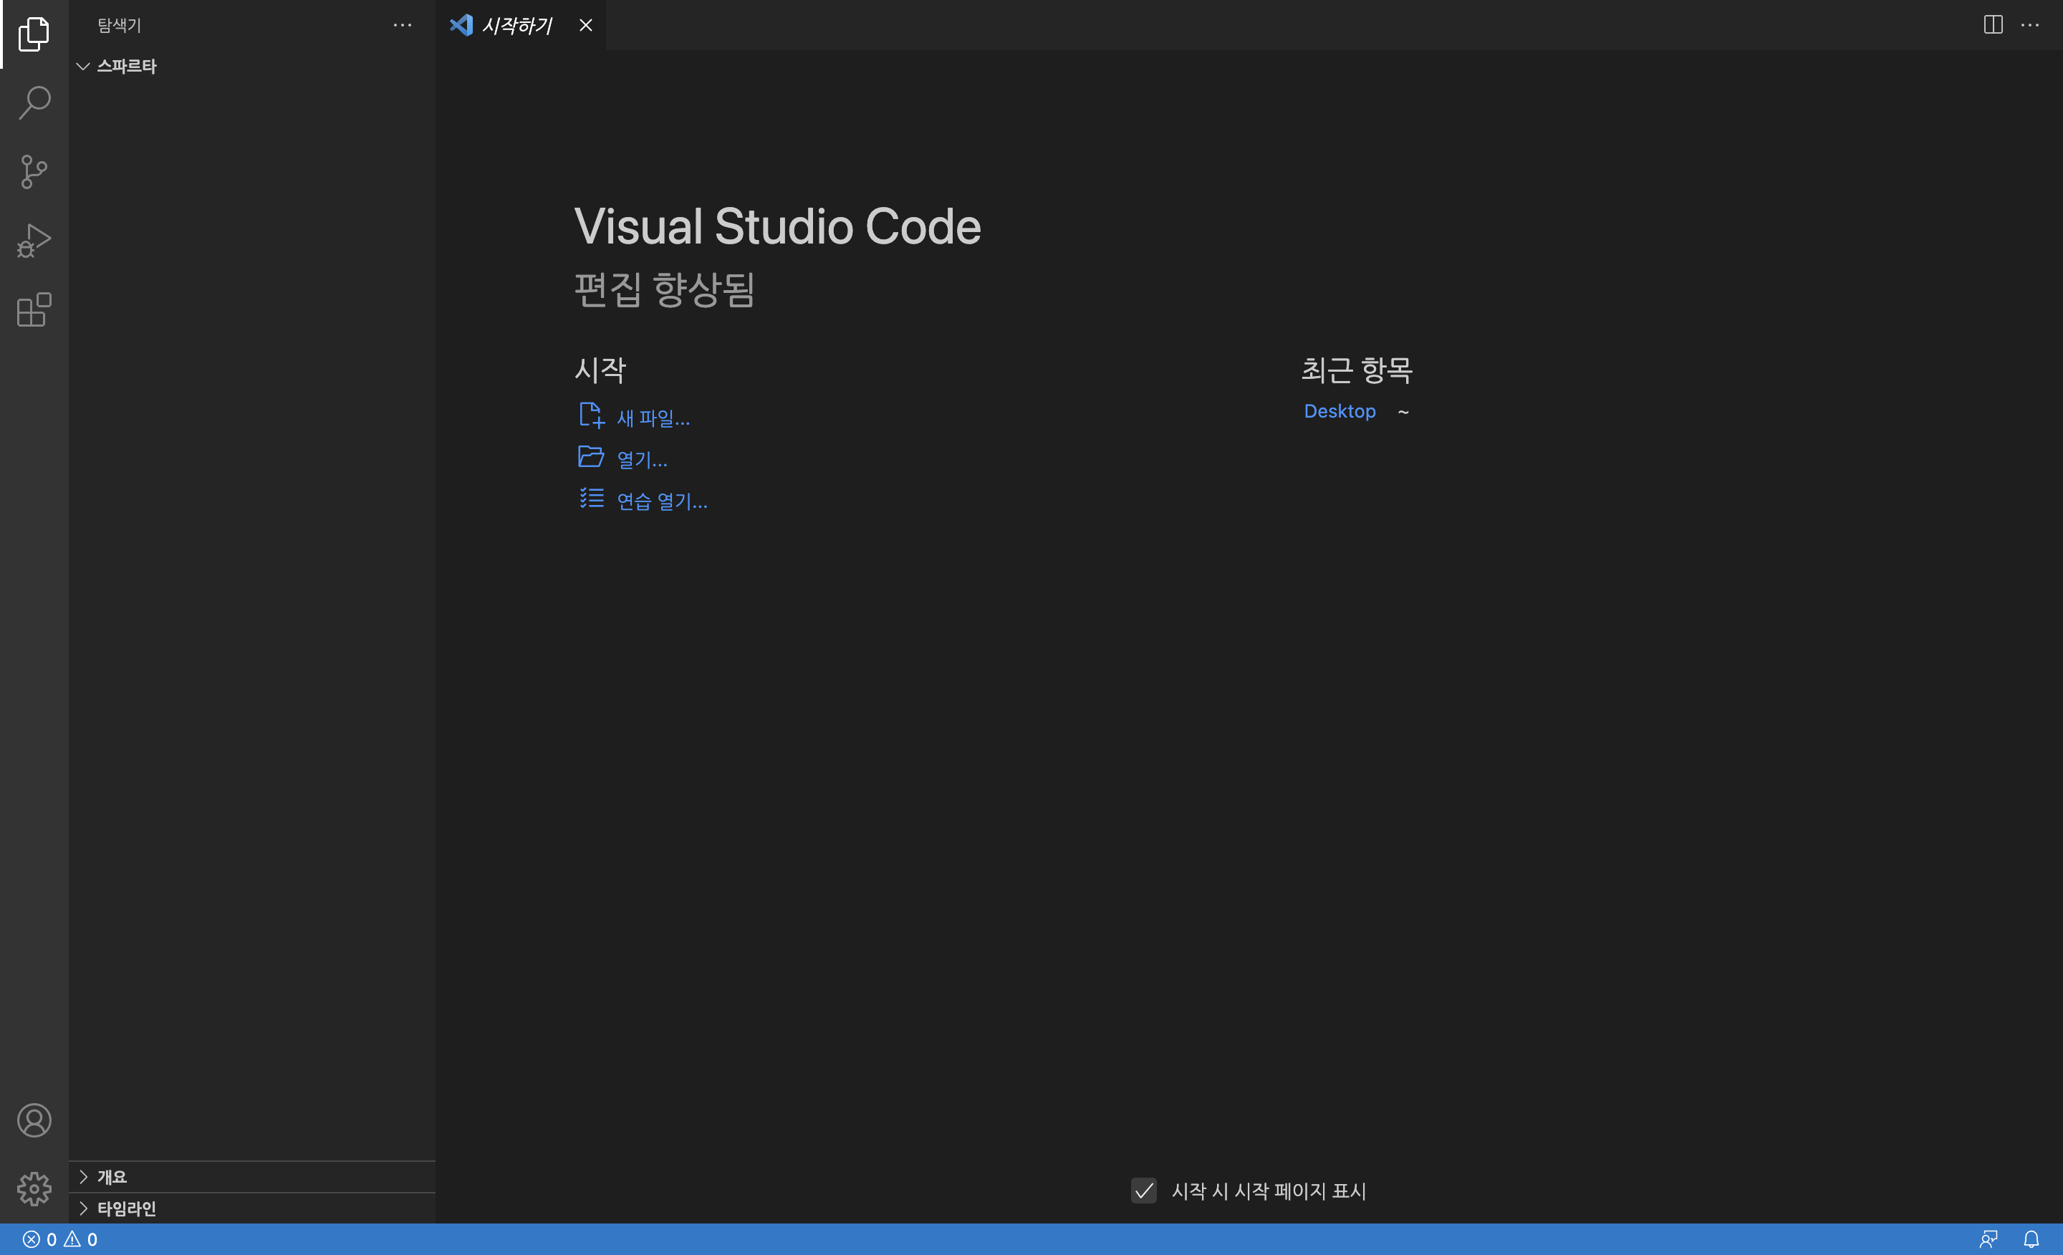Screen dimensions: 2063x1255
Task: Click the explorer panel more actions ellipsis
Action: point(403,25)
